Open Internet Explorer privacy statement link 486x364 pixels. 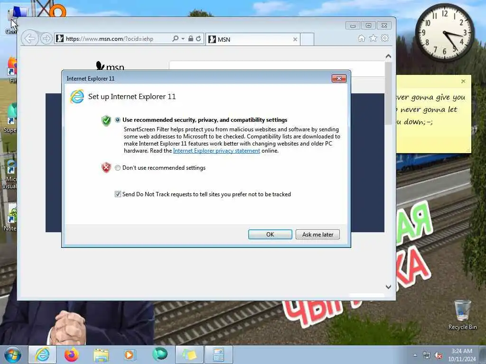click(x=216, y=151)
